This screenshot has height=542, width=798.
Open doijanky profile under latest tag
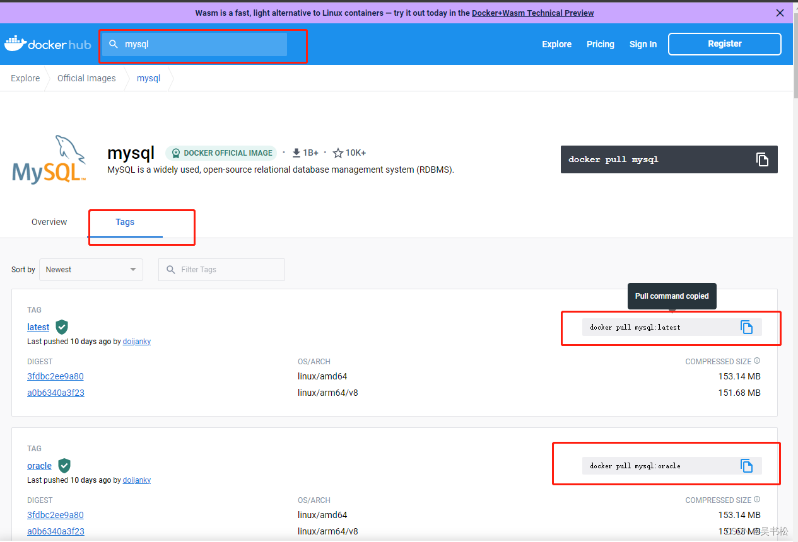pos(136,342)
